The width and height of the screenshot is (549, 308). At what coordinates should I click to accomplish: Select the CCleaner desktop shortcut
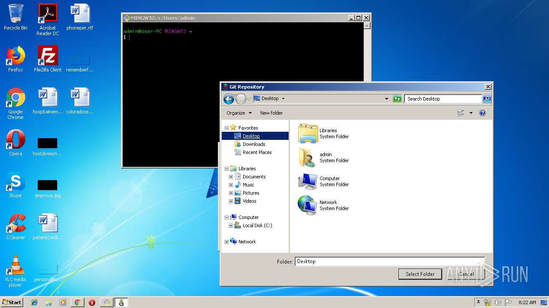click(x=15, y=227)
